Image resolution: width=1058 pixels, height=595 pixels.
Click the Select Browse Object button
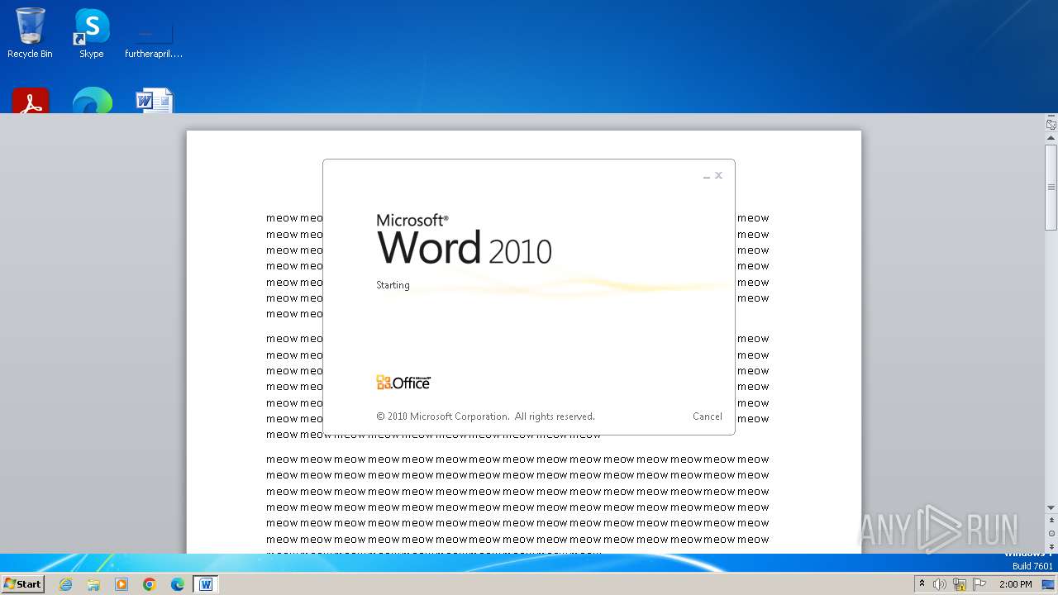pyautogui.click(x=1051, y=534)
